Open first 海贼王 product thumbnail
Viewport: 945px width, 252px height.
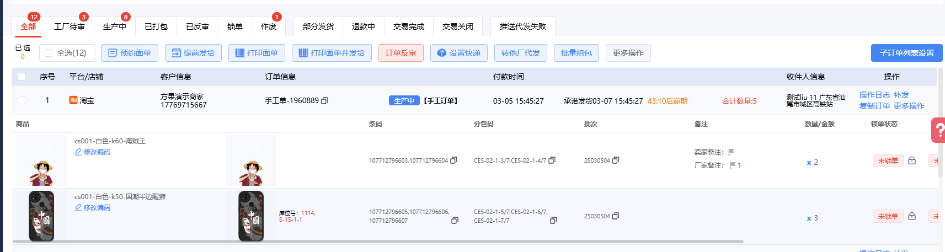click(41, 160)
